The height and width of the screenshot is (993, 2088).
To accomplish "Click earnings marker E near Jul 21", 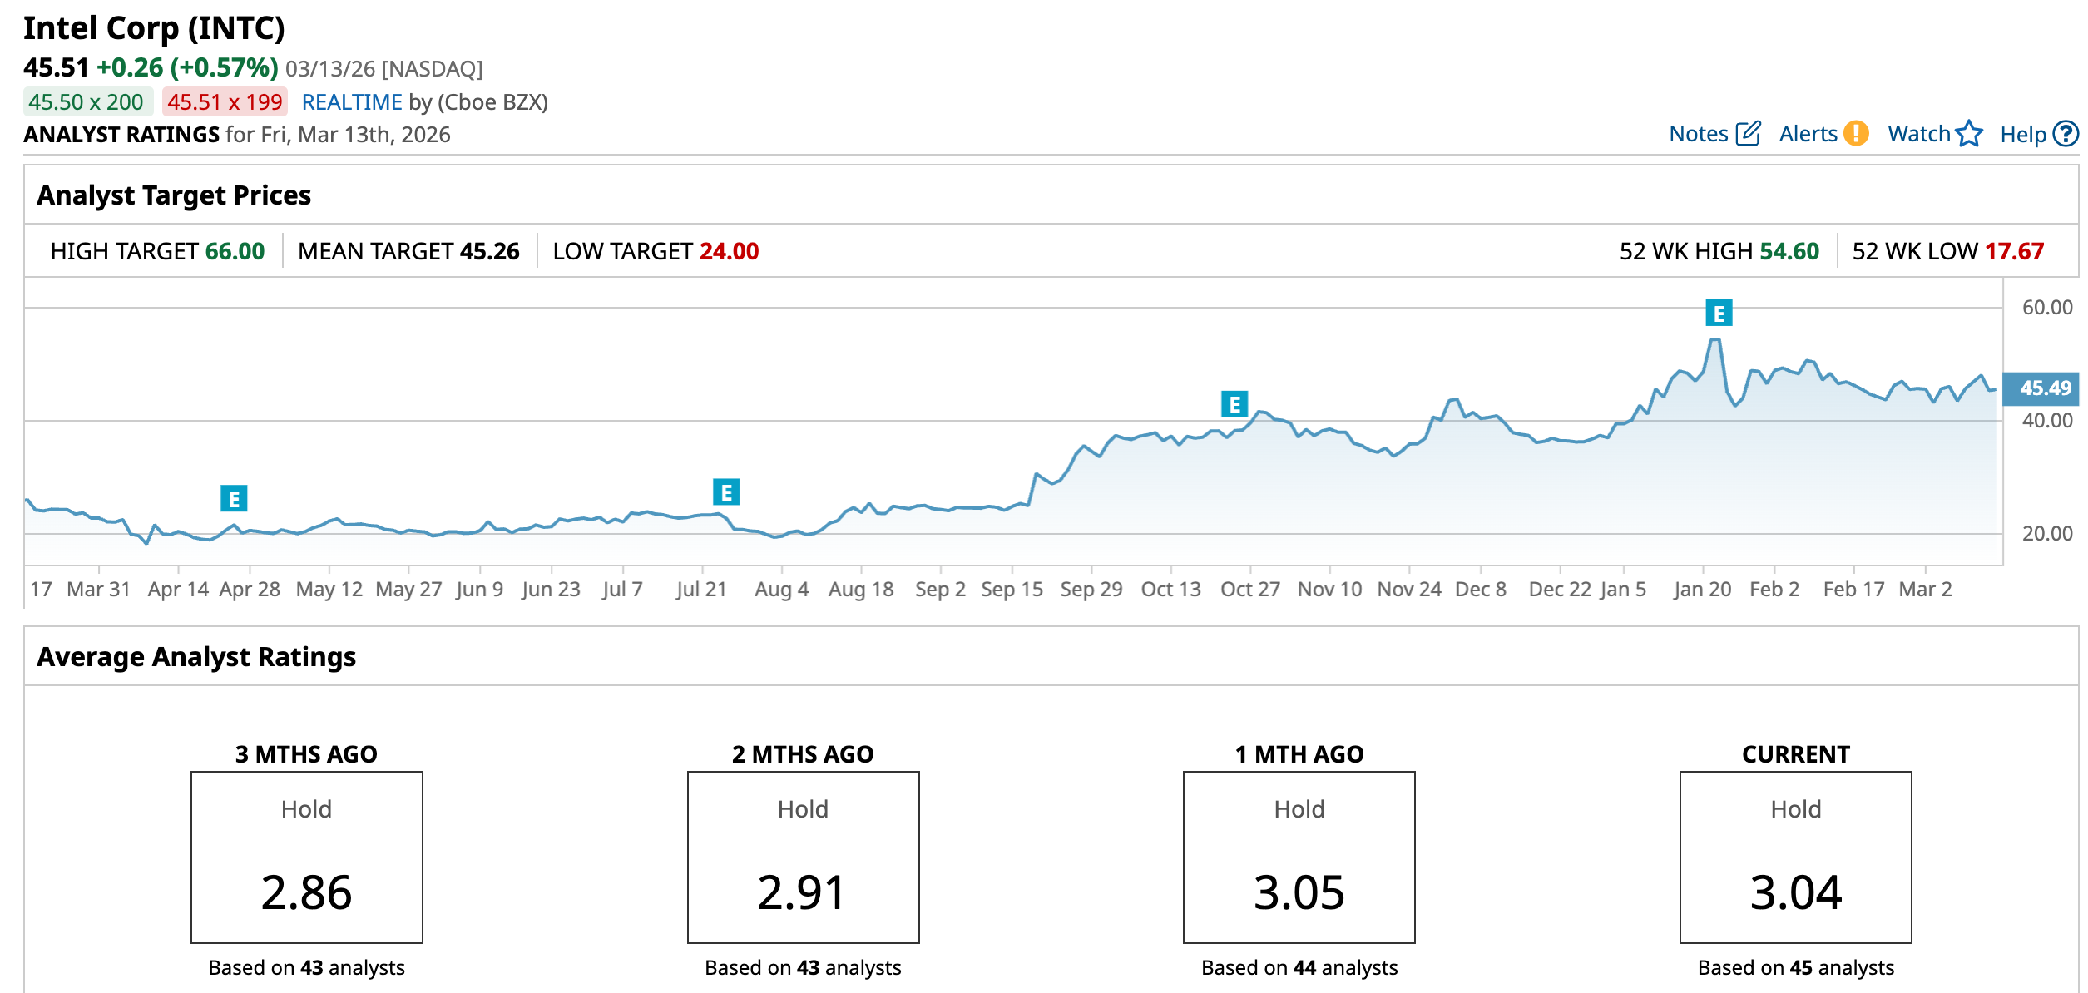I will point(726,492).
